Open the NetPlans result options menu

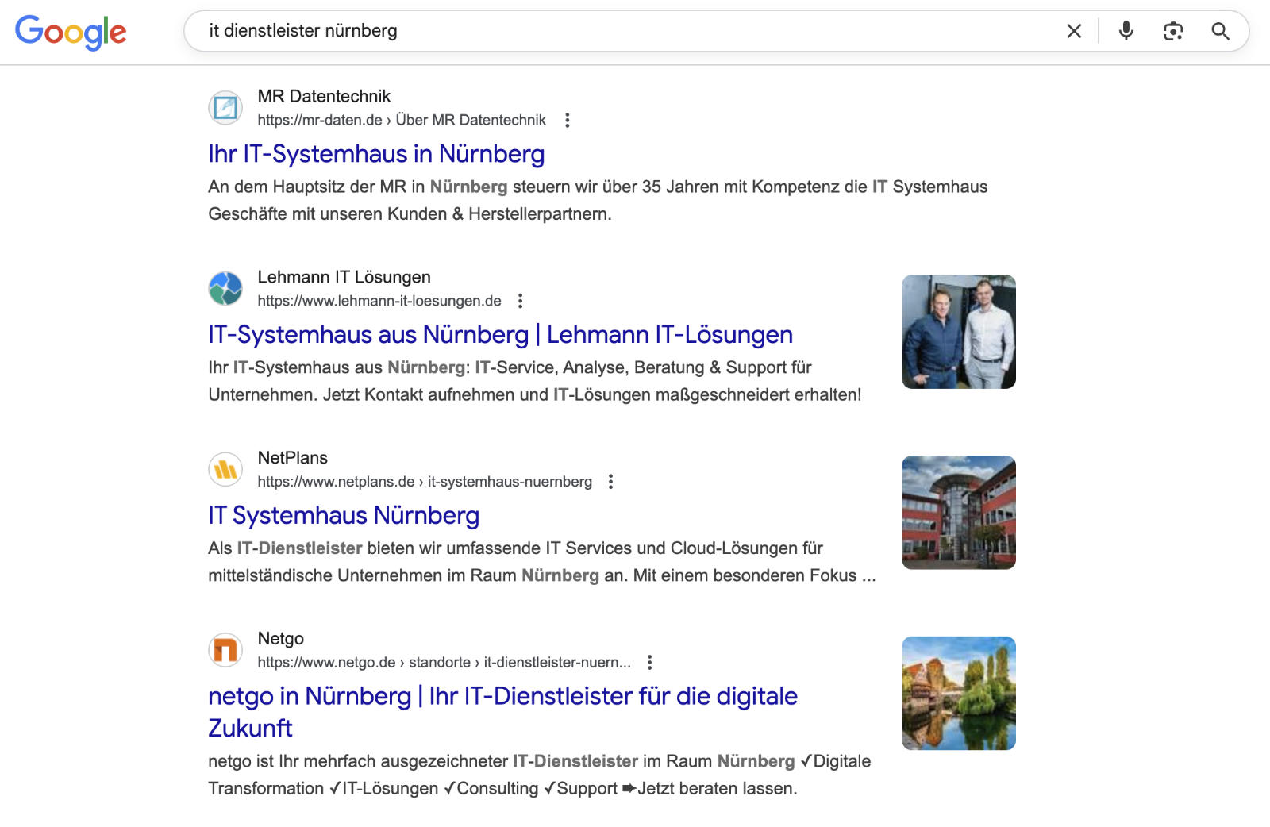pos(610,481)
